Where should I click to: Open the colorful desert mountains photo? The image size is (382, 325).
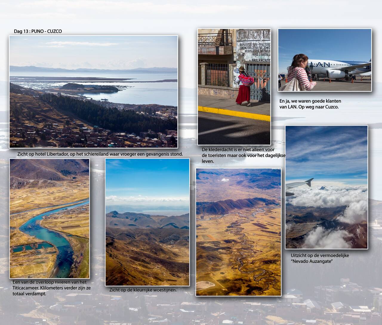coord(147,222)
